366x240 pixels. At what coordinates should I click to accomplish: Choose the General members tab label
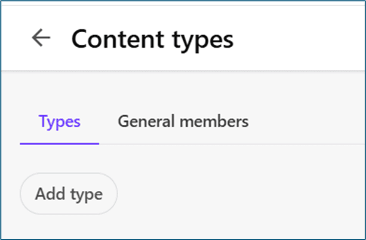point(183,122)
